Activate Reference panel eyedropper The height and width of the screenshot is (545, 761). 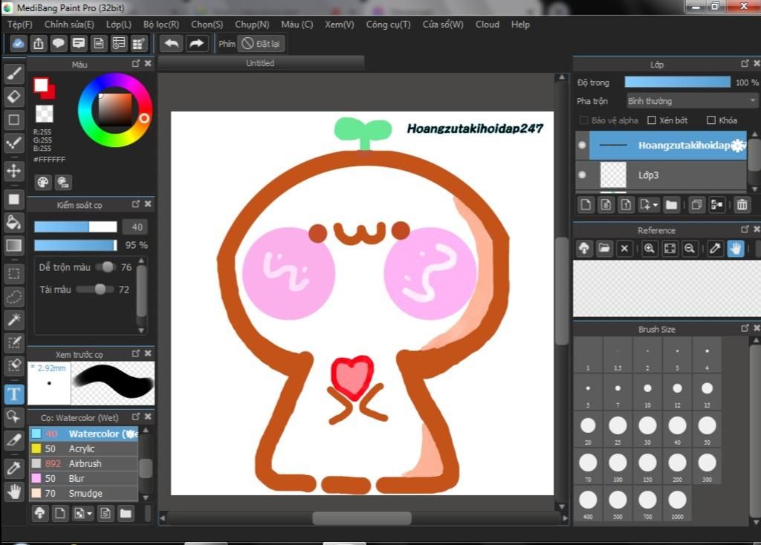(714, 249)
